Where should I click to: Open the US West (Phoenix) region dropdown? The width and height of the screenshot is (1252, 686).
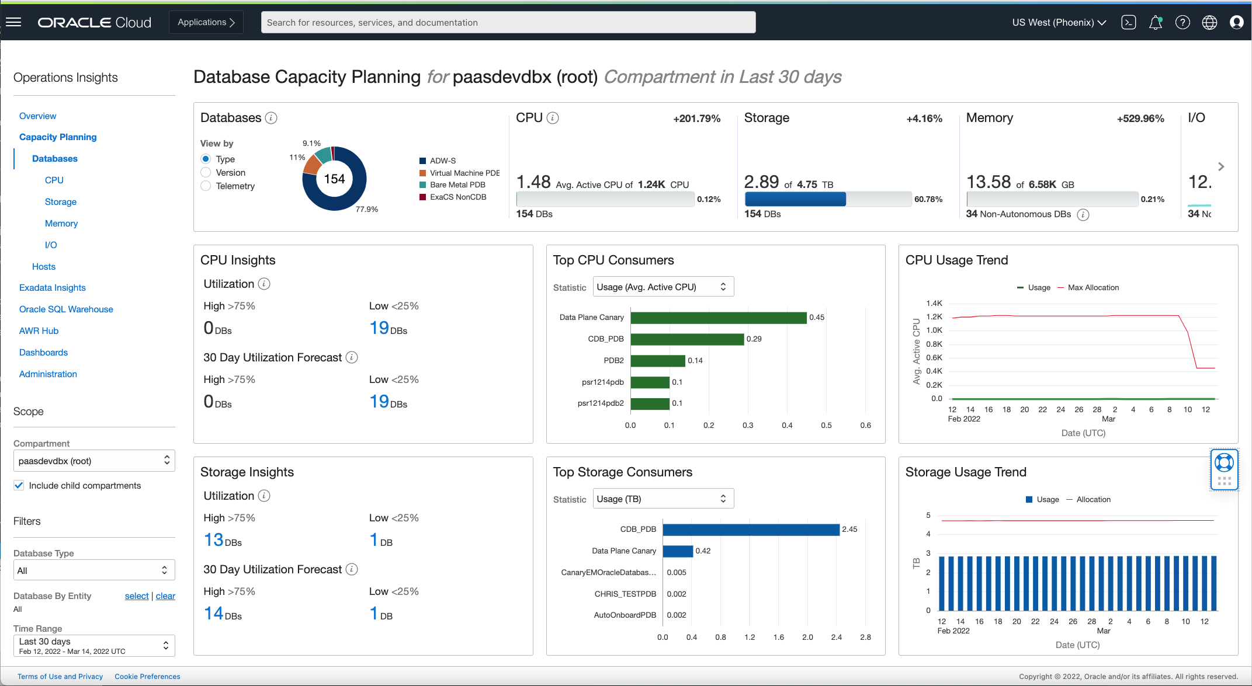click(x=1059, y=22)
